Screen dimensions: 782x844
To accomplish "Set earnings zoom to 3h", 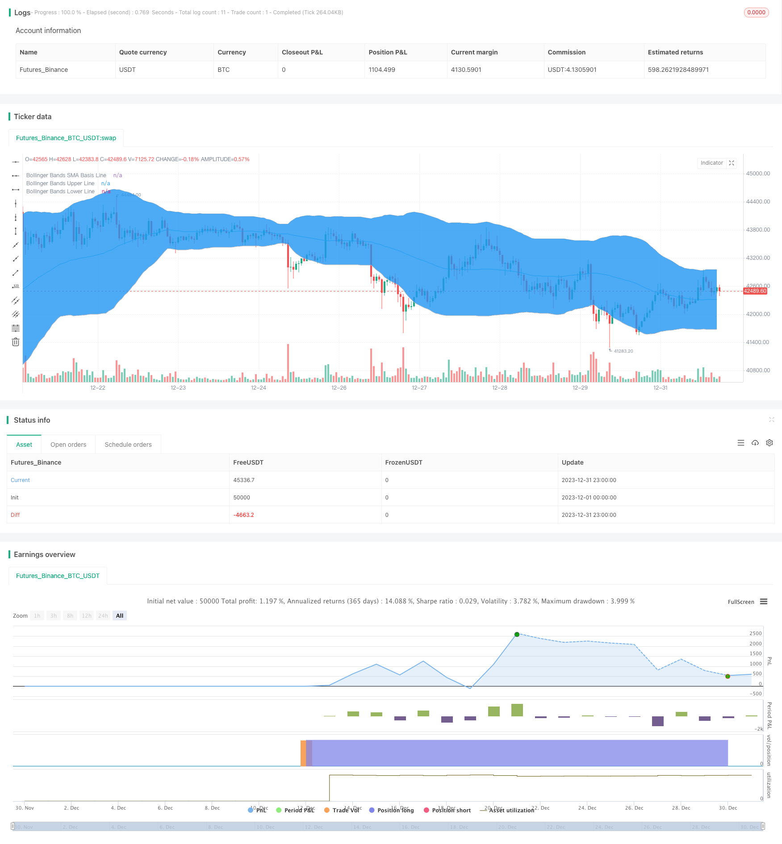I will pos(54,615).
